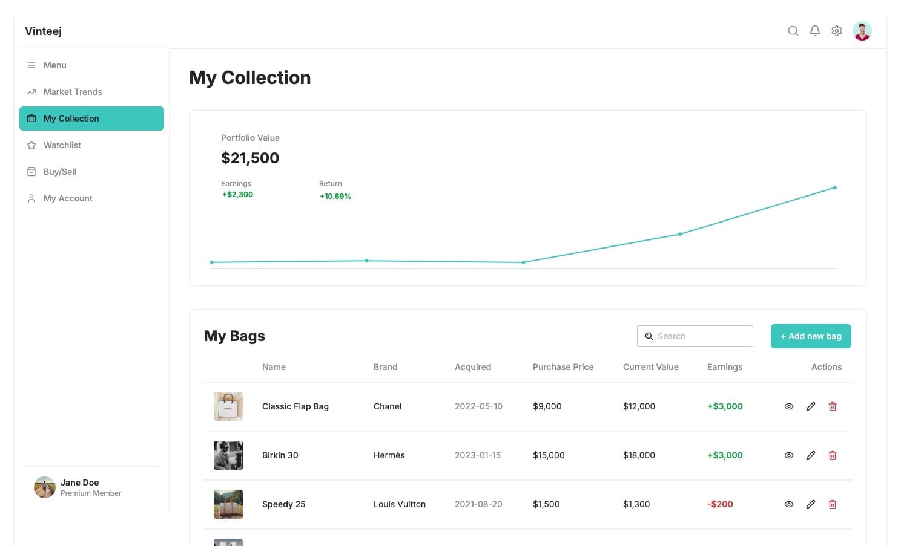This screenshot has height=546, width=901.
Task: Click the hamburger Menu icon in sidebar
Action: click(31, 65)
